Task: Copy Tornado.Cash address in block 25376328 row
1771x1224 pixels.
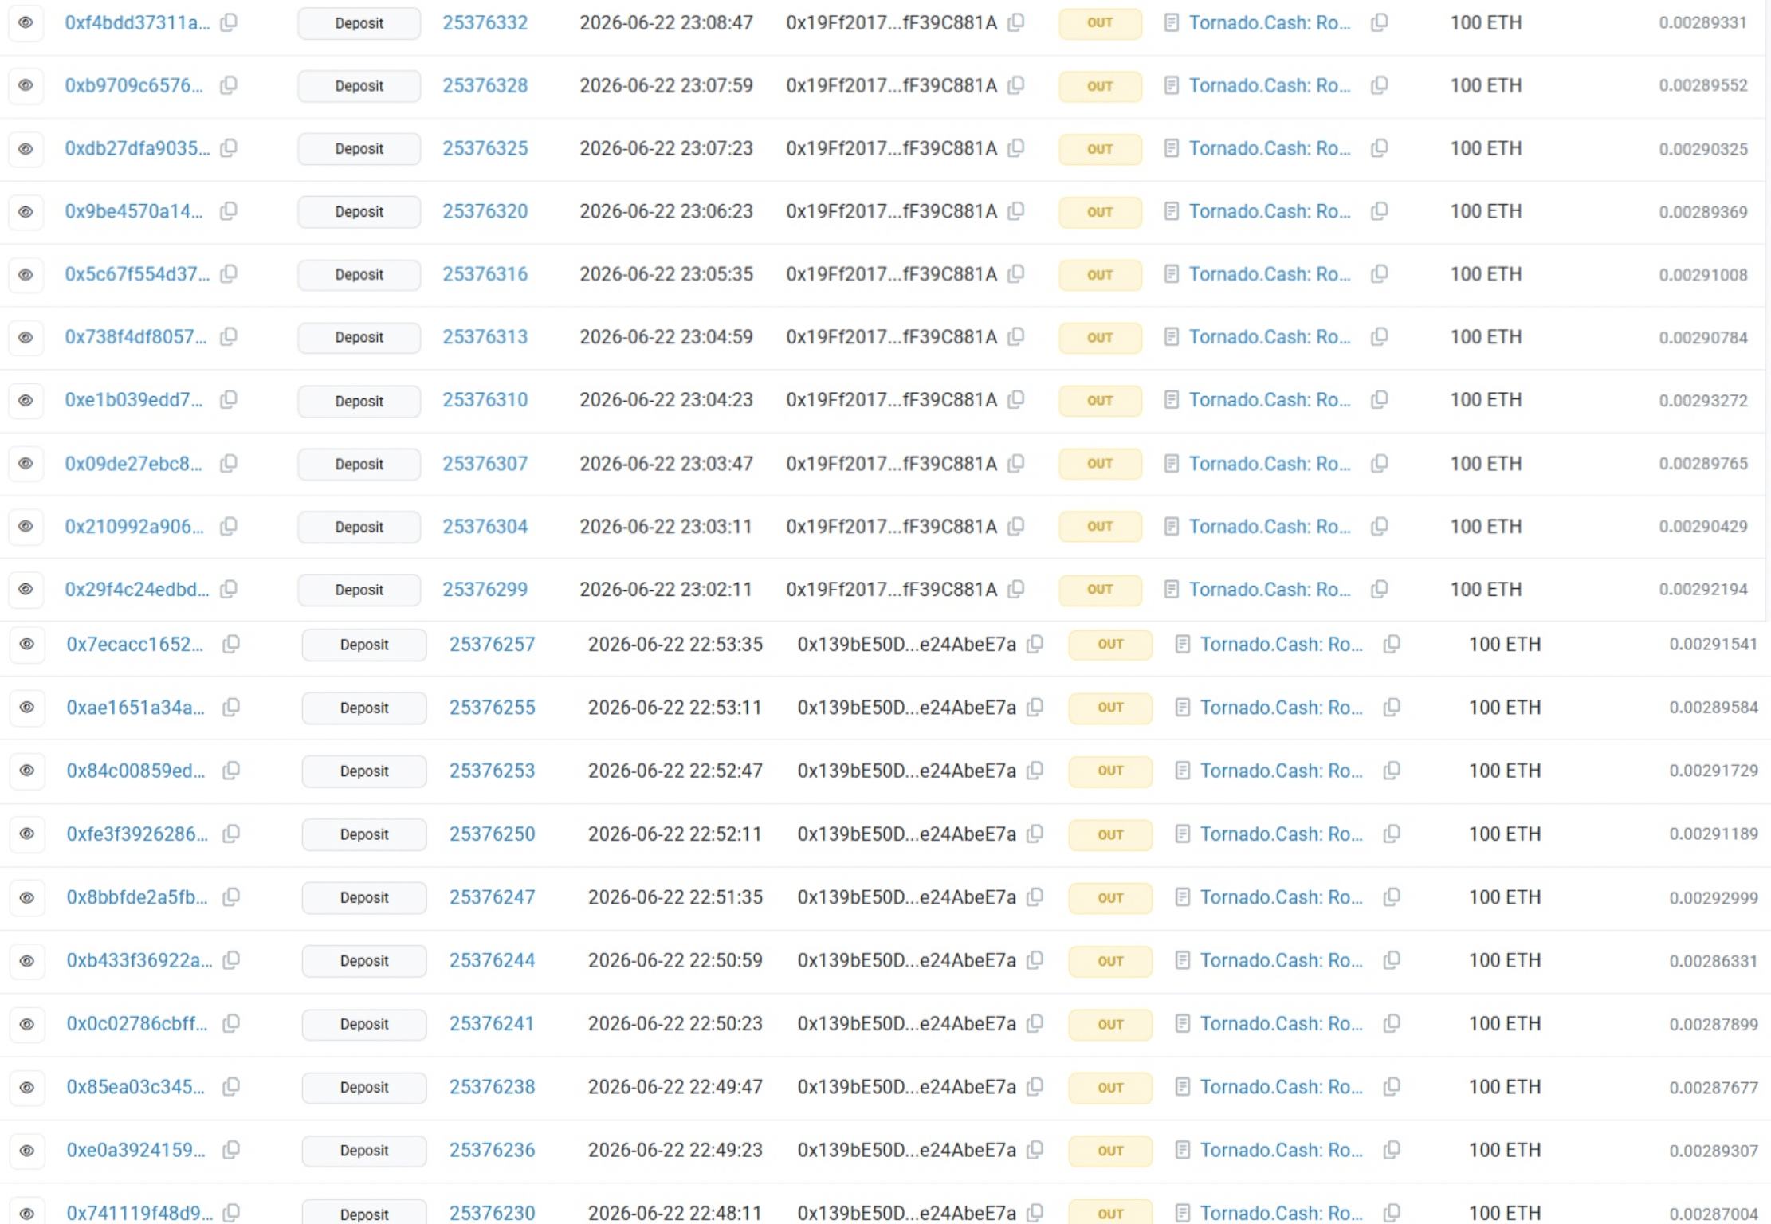Action: coord(1380,85)
